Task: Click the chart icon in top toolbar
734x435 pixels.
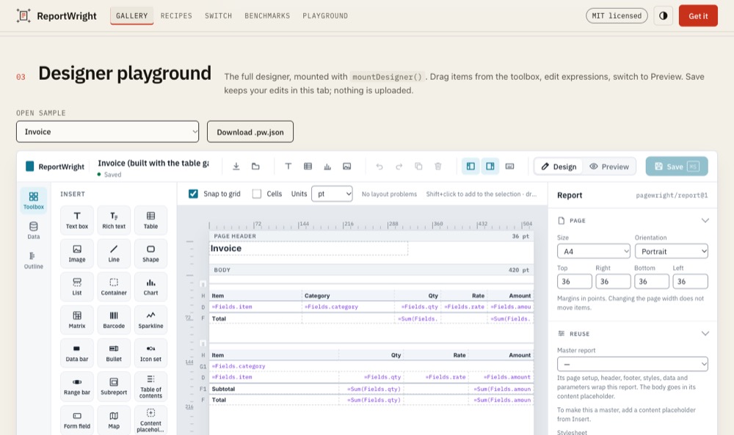Action: pos(327,166)
